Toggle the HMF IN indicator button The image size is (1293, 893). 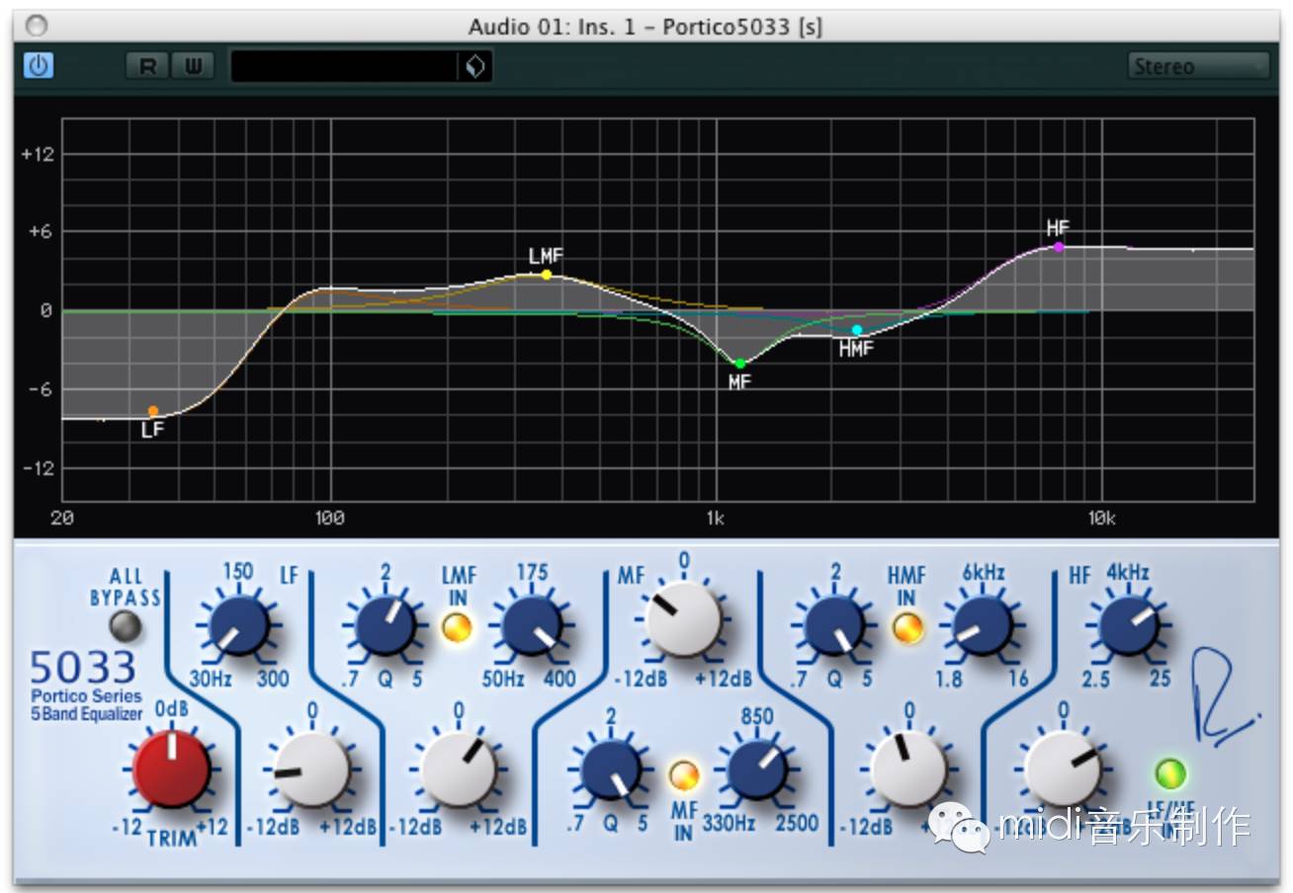(907, 627)
